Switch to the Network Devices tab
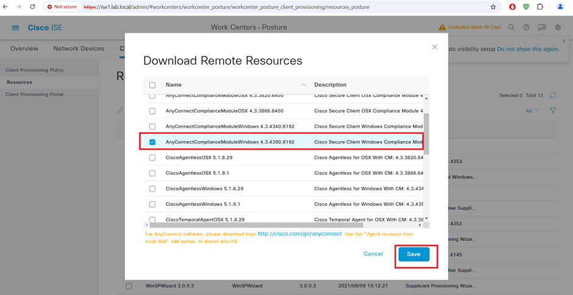 [x=79, y=49]
